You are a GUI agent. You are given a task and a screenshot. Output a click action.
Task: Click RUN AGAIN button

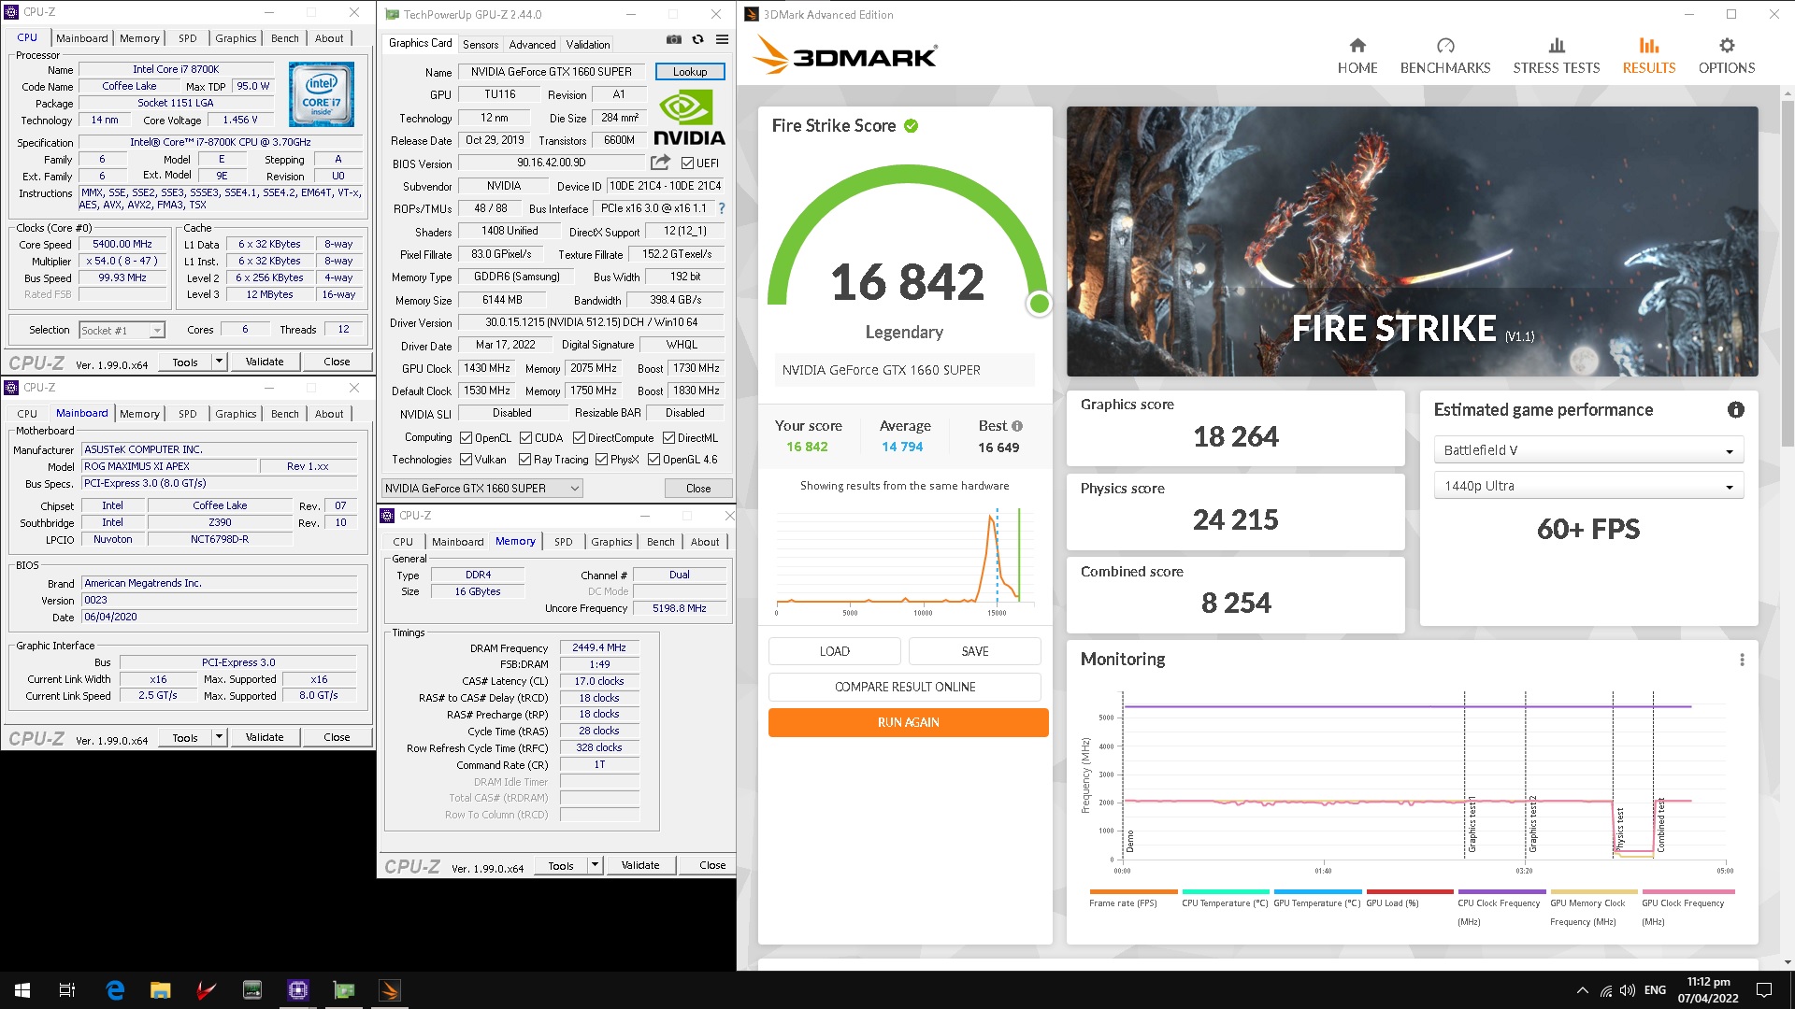pyautogui.click(x=908, y=722)
